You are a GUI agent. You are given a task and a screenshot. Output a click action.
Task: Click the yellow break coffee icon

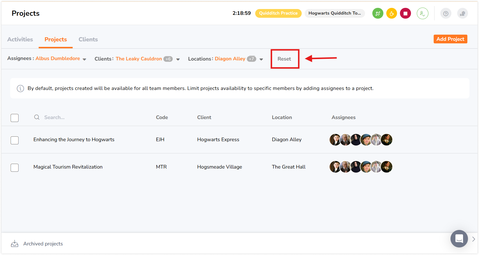pyautogui.click(x=392, y=13)
